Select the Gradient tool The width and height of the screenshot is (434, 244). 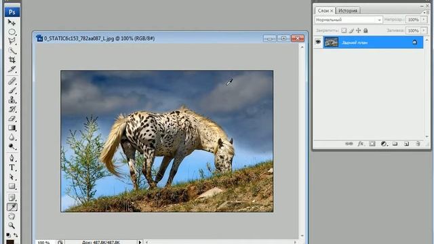tap(12, 128)
